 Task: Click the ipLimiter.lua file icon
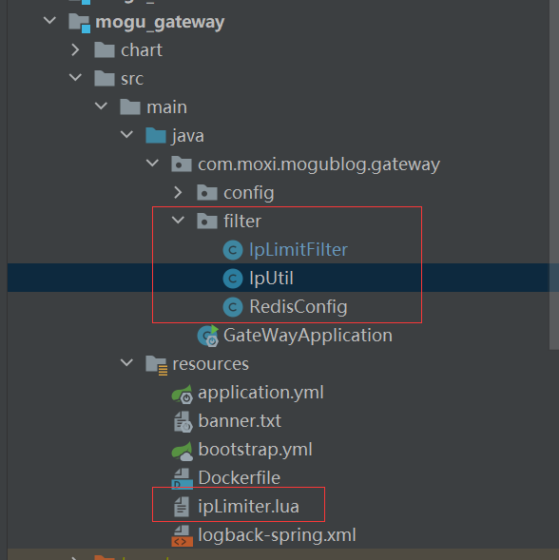pyautogui.click(x=182, y=507)
